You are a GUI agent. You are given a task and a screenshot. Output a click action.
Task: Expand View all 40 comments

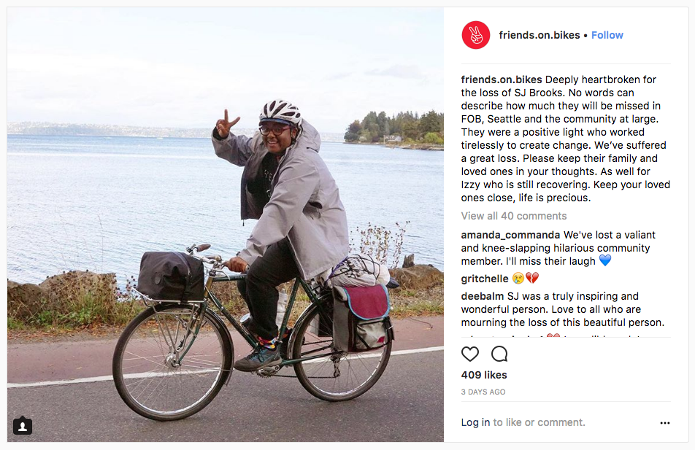(514, 216)
